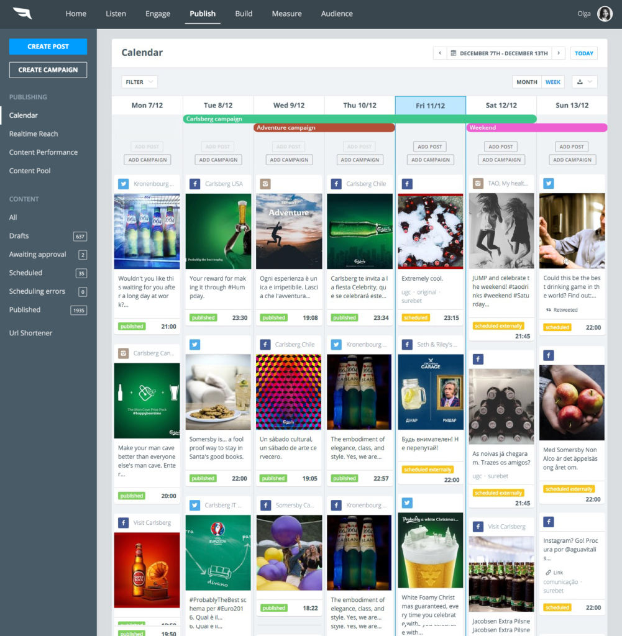Click the Facebook icon on the Monday Visit Carlsberg post
Screen dimensions: 622x636
pyautogui.click(x=124, y=522)
